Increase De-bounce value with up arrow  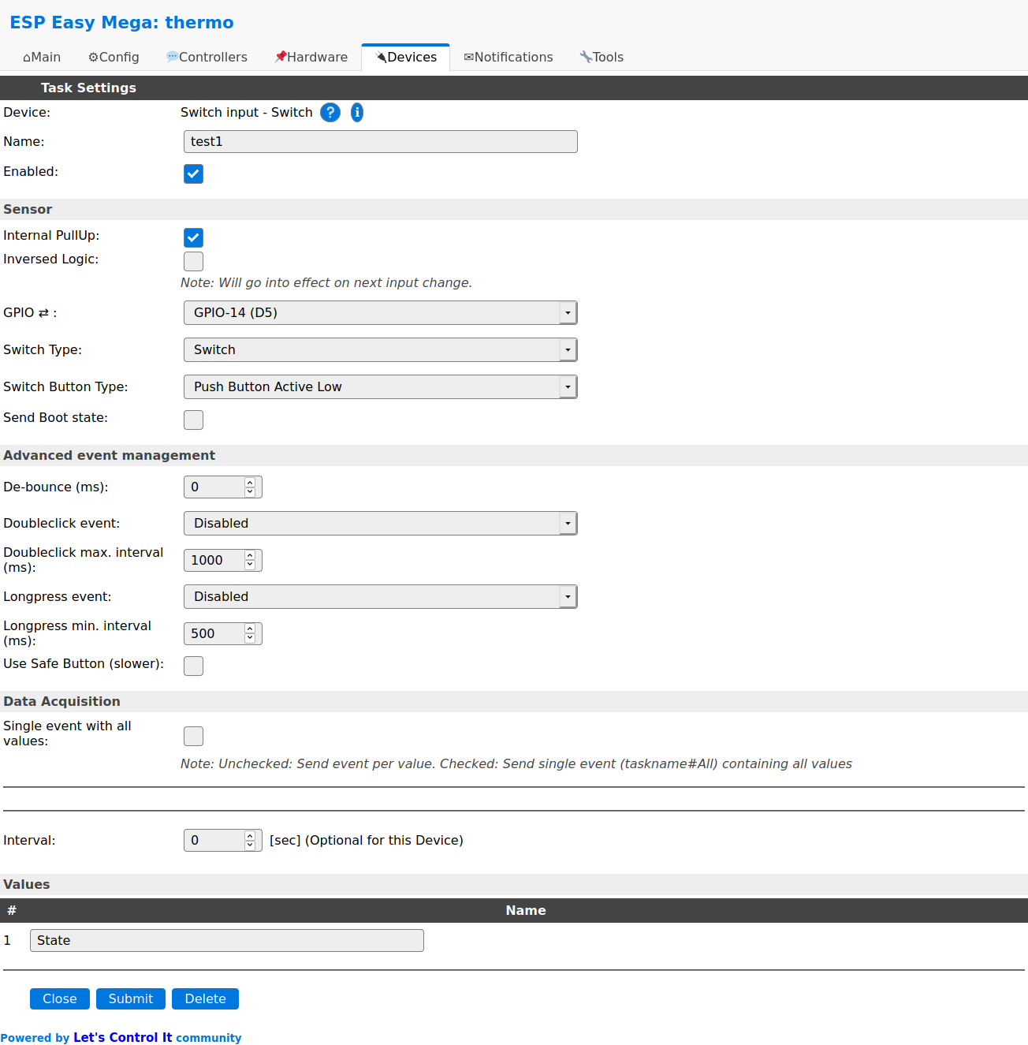coord(250,482)
